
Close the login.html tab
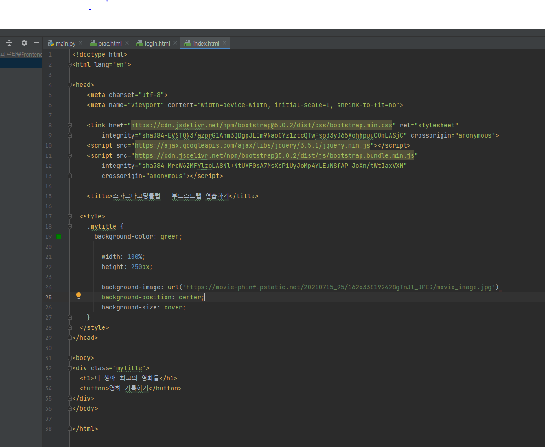pyautogui.click(x=175, y=43)
